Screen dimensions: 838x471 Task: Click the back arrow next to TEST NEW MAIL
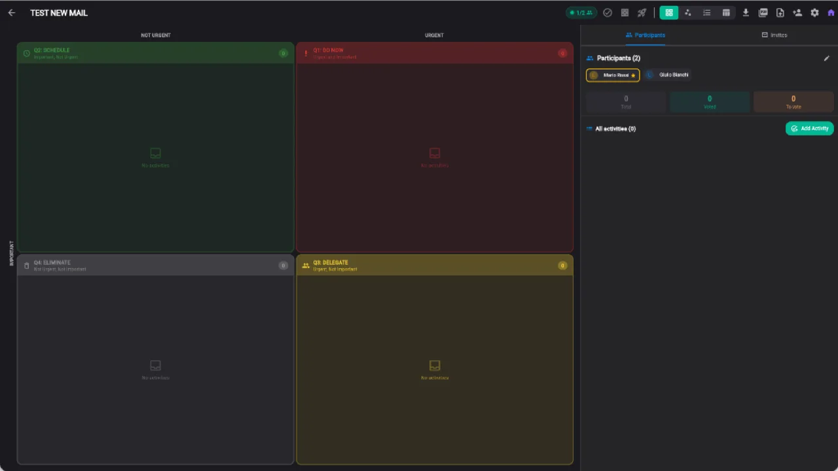[x=11, y=12]
